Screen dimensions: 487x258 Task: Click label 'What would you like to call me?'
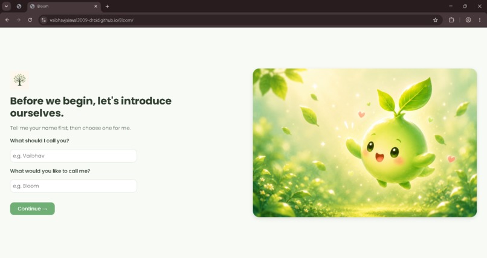click(50, 171)
